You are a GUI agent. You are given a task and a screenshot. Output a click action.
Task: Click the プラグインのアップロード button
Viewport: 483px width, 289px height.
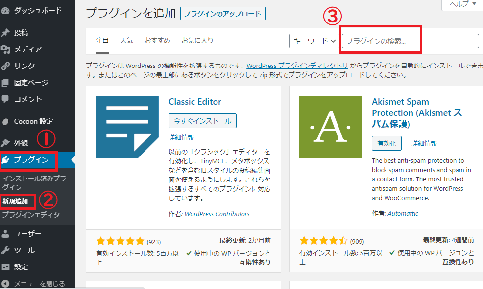click(x=223, y=14)
